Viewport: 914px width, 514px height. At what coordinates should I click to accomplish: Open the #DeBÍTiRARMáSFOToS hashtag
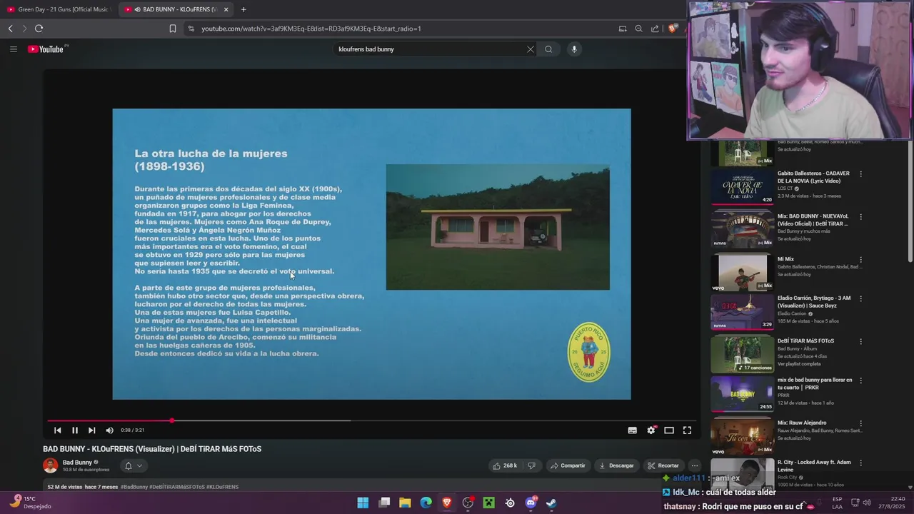coord(176,487)
